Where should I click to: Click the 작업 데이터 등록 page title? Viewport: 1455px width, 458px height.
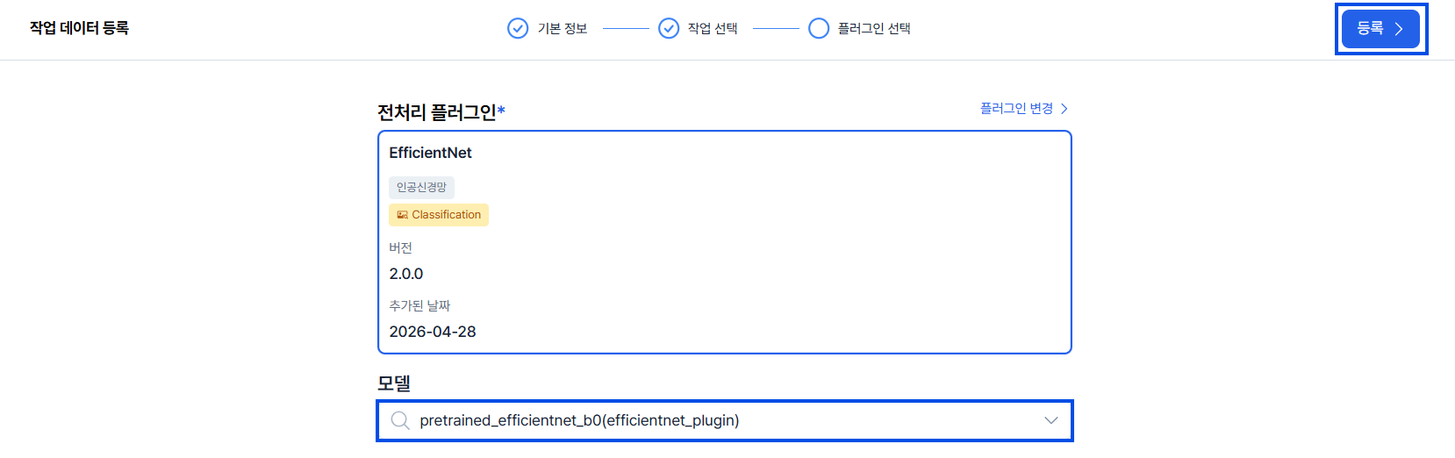click(x=79, y=28)
